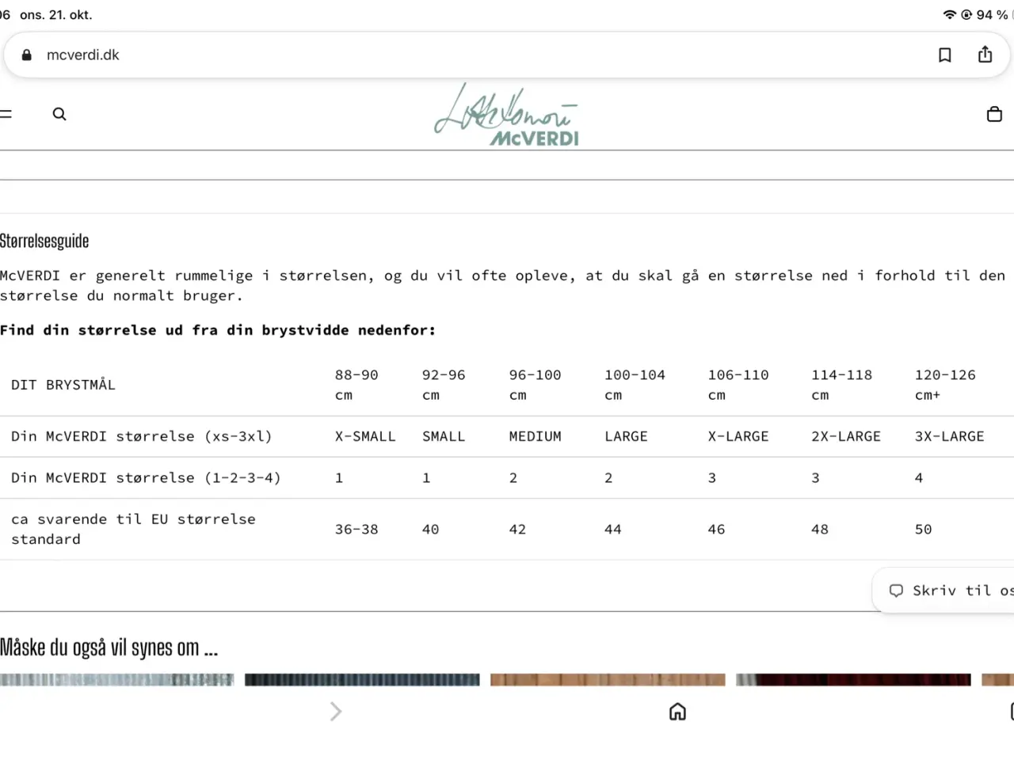The image size is (1014, 760).
Task: Click the '50' EU size cell
Action: [x=923, y=530]
